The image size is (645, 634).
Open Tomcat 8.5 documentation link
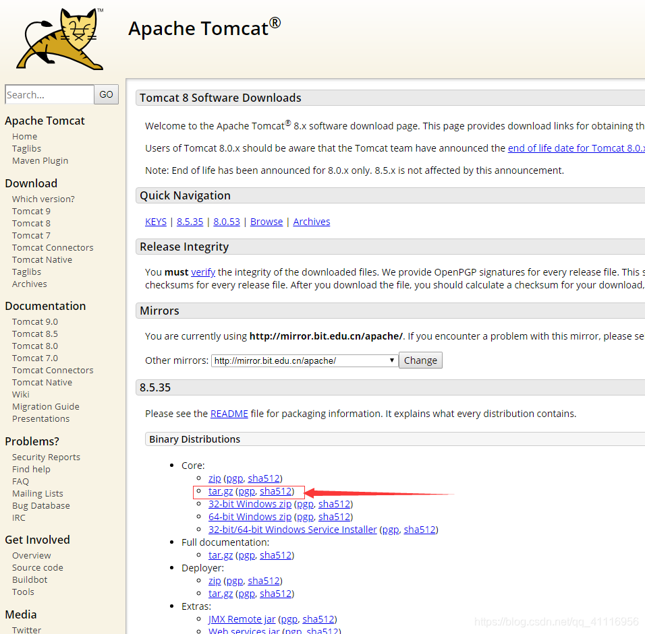coord(35,334)
